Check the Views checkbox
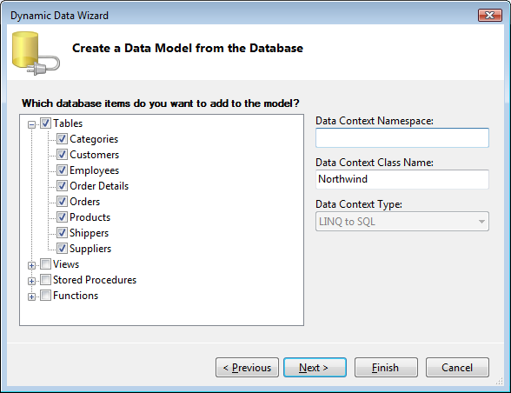The width and height of the screenshot is (511, 393). (x=45, y=264)
